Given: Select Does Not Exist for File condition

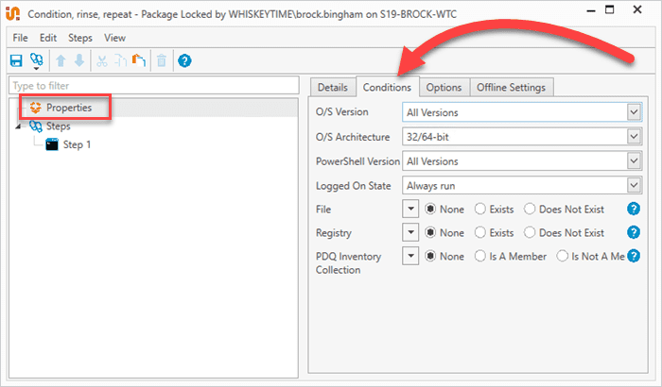Looking at the screenshot, I should (530, 210).
